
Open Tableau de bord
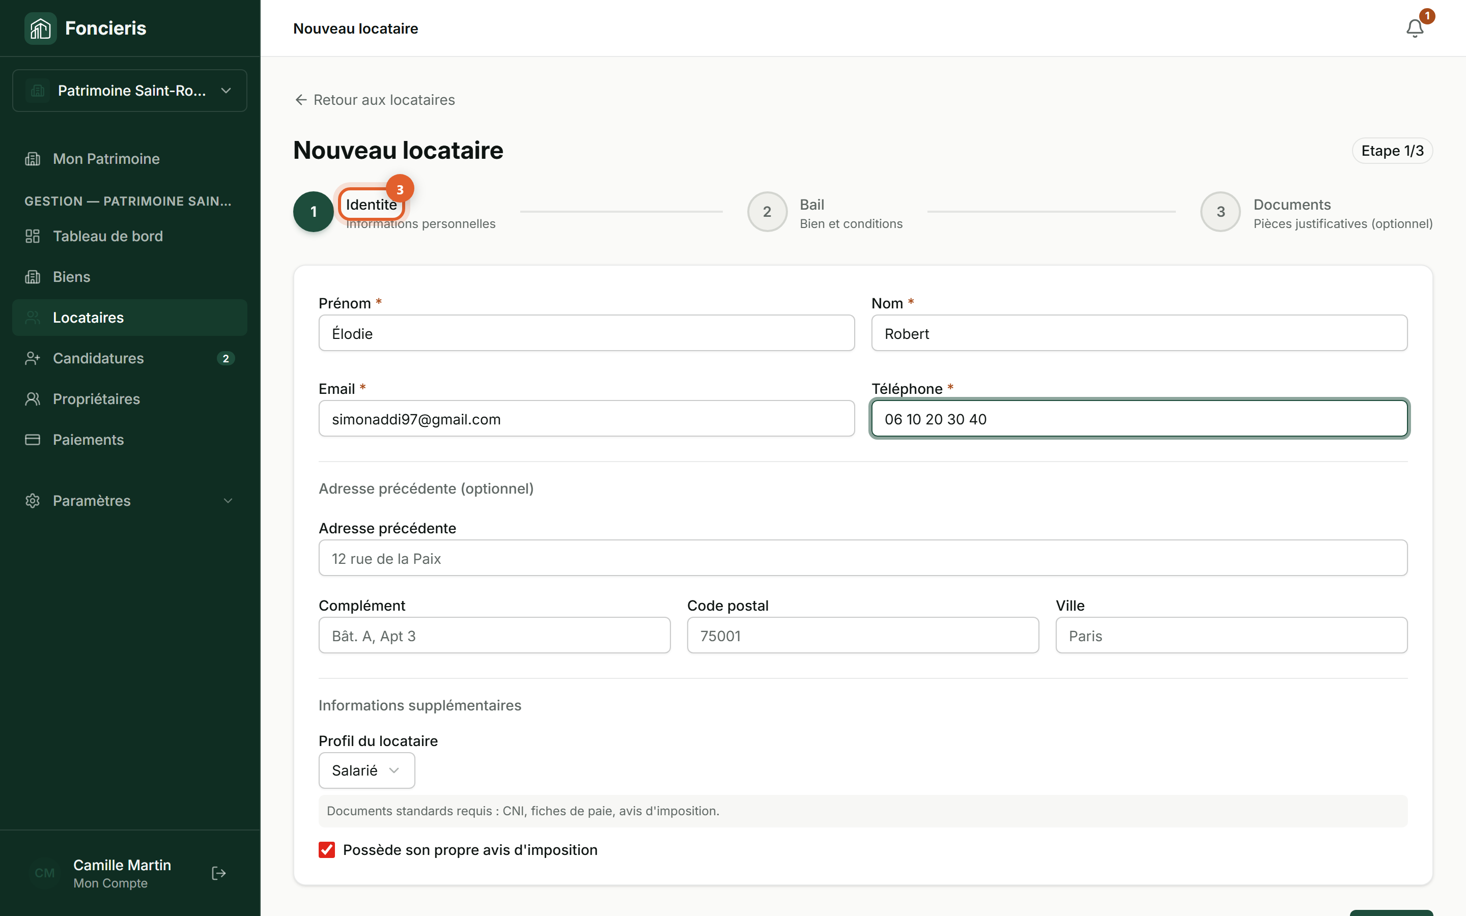130,236
